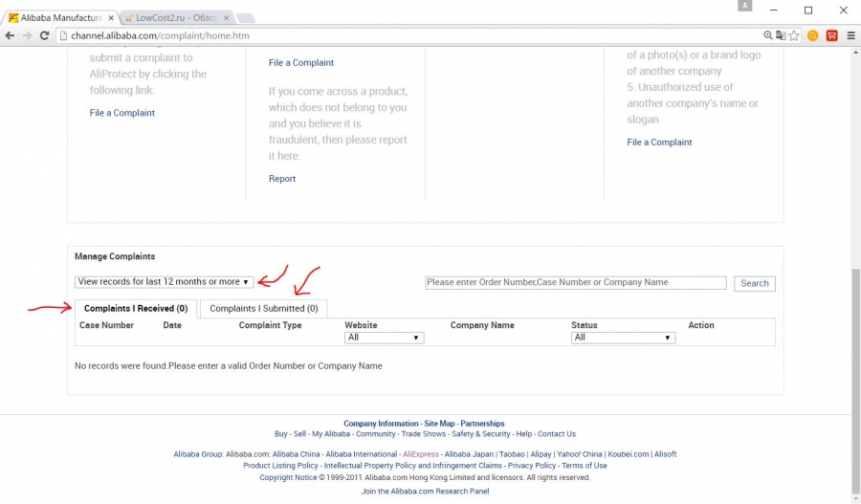Click File a Complaint above fraudulent product text
This screenshot has width=861, height=504.
tap(301, 62)
